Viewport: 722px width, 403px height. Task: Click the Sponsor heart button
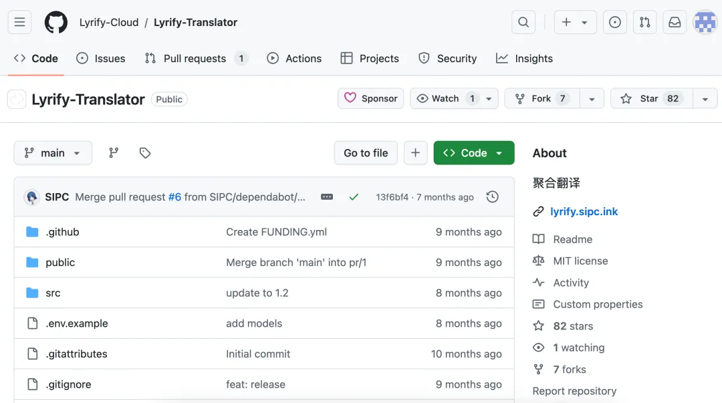(x=370, y=98)
